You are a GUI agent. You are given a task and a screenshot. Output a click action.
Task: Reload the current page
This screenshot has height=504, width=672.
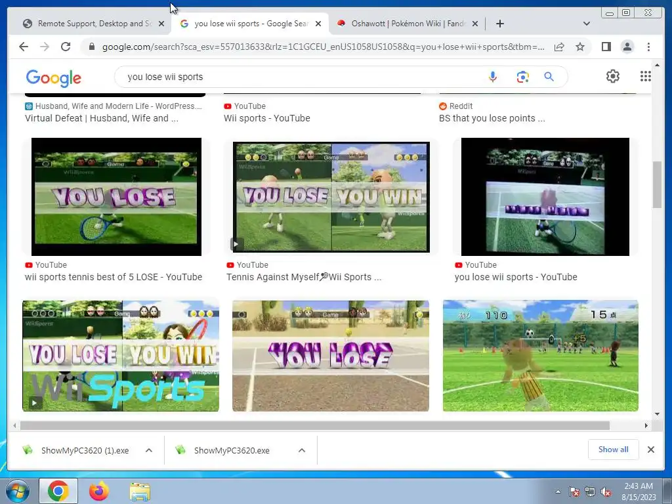point(66,47)
